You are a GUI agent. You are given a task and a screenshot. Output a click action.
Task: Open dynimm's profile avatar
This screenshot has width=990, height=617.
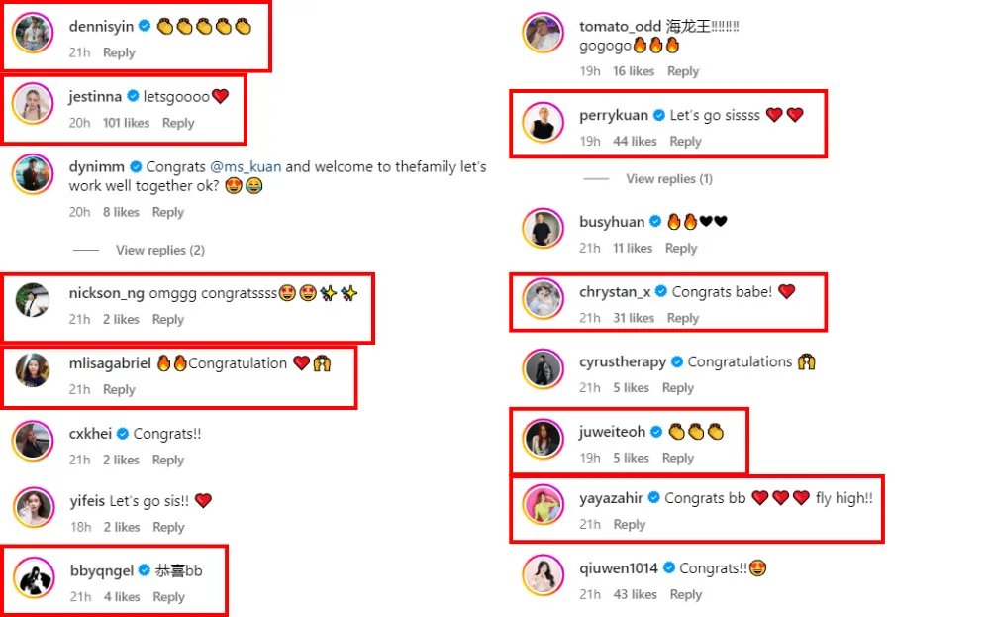coord(32,174)
